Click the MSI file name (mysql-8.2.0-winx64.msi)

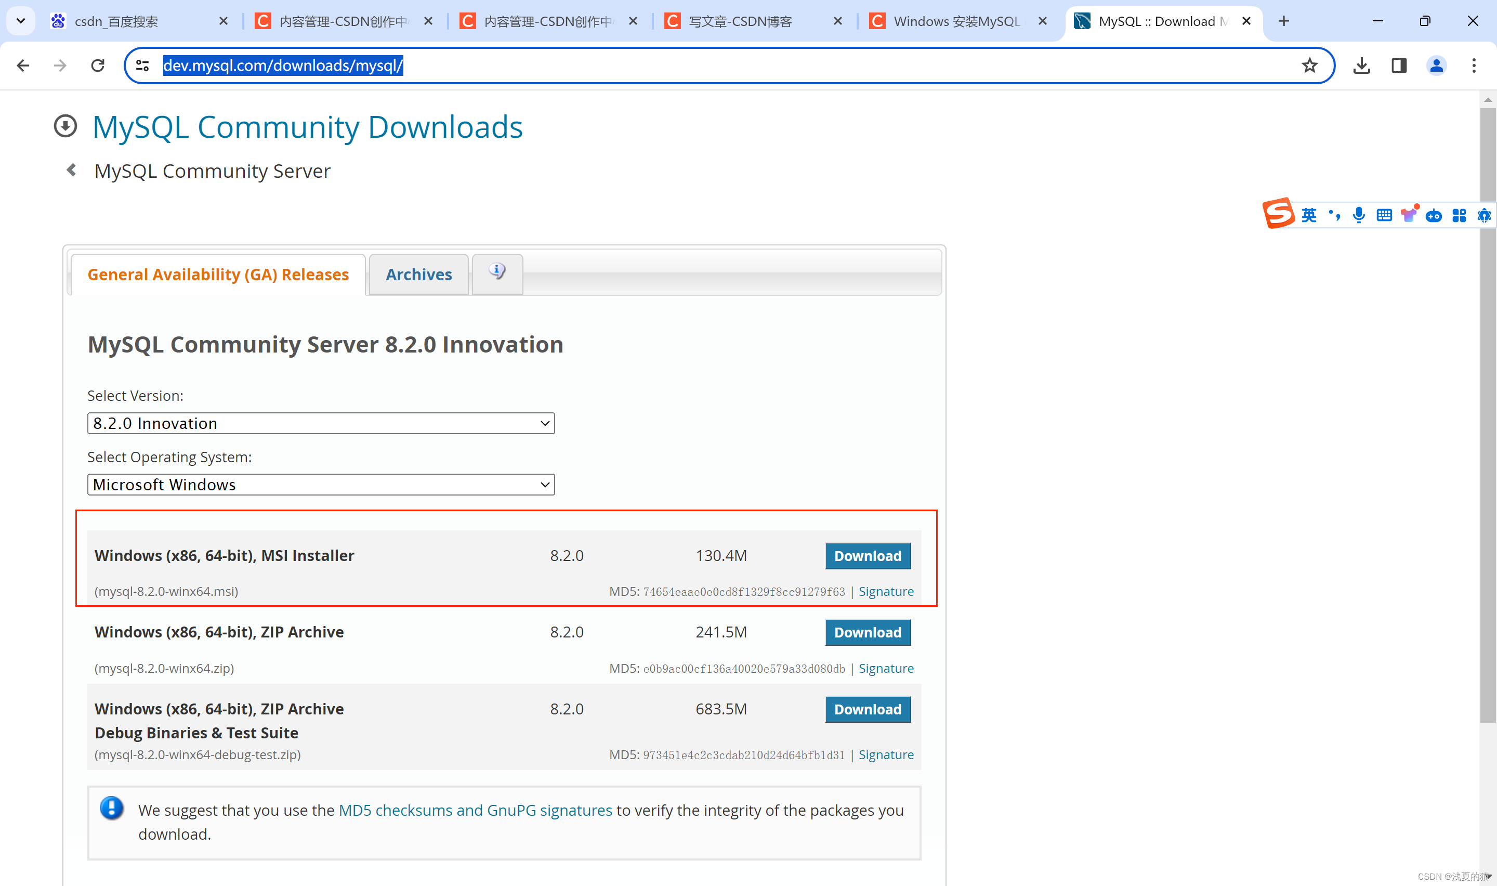coord(166,592)
